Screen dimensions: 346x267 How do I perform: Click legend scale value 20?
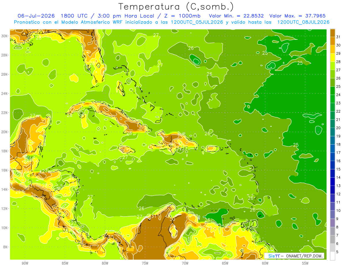(x=338, y=128)
